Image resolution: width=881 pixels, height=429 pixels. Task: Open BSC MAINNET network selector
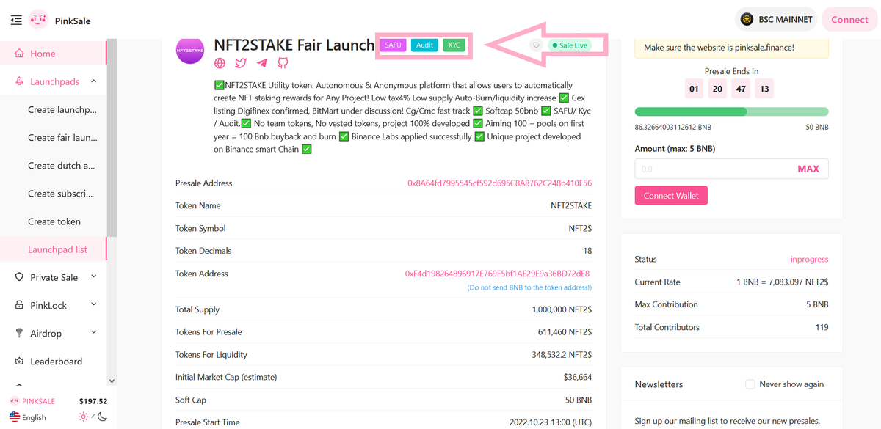[777, 20]
